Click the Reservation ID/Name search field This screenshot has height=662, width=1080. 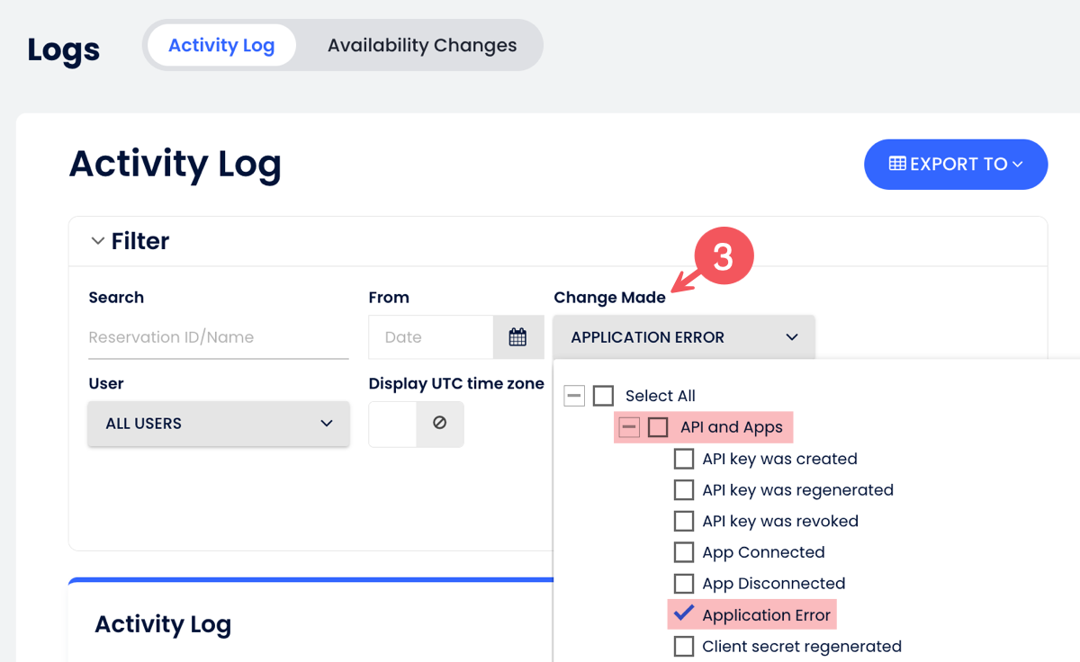pyautogui.click(x=218, y=337)
